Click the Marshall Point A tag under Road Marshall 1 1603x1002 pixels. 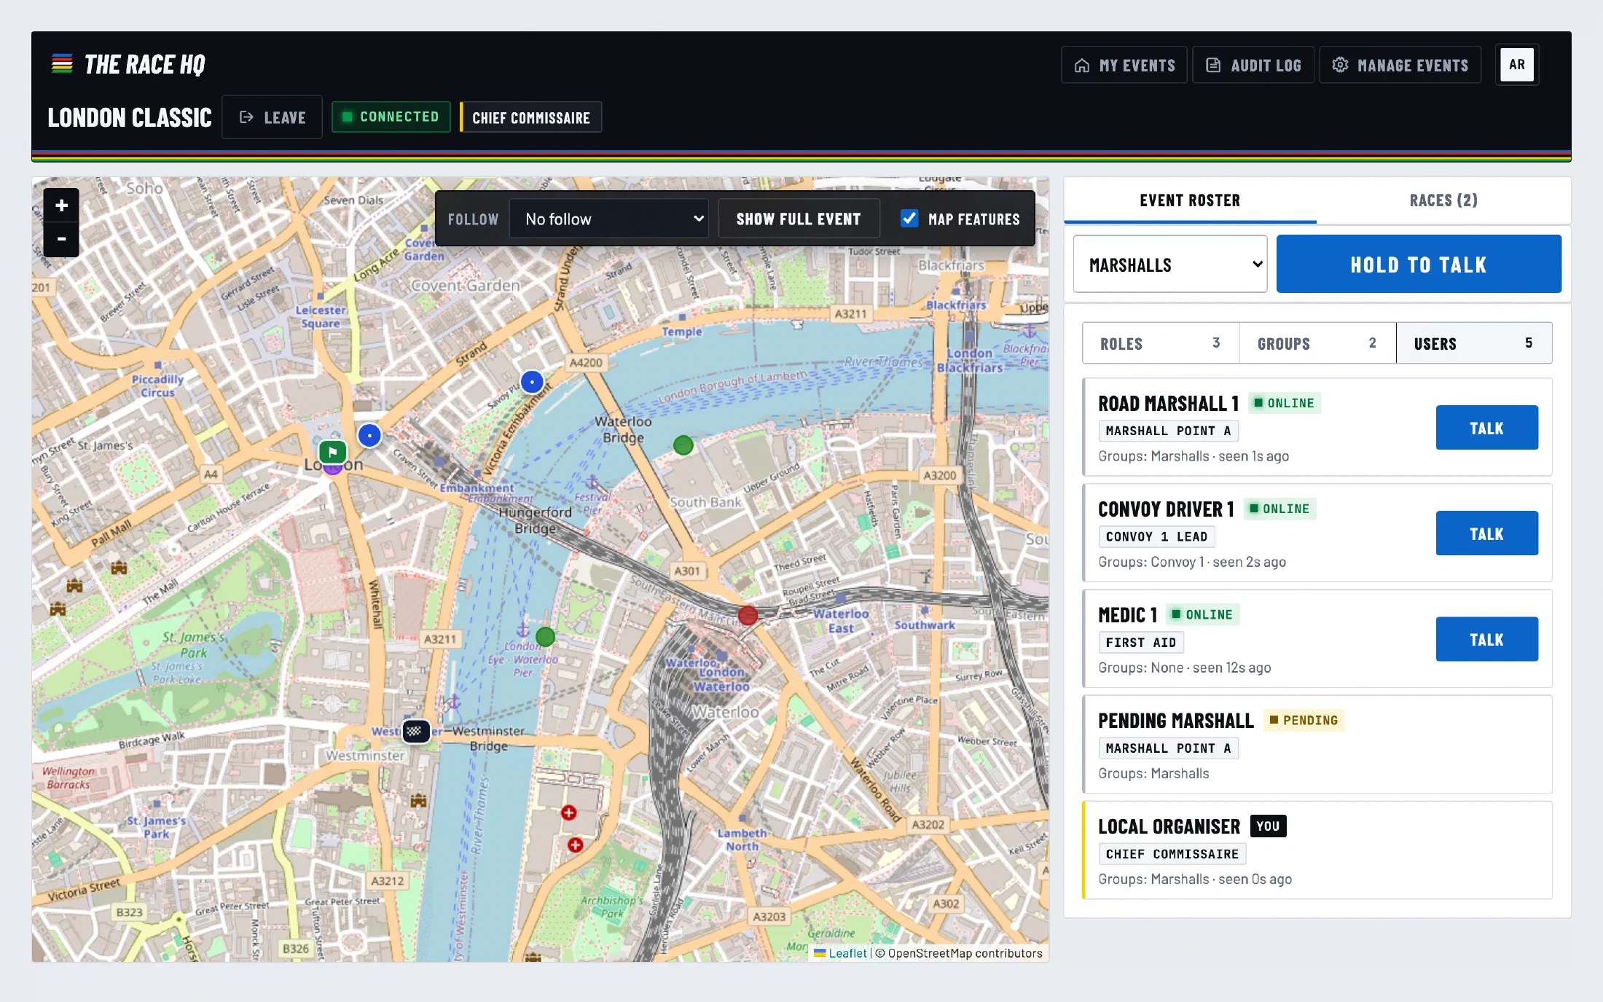pos(1169,431)
